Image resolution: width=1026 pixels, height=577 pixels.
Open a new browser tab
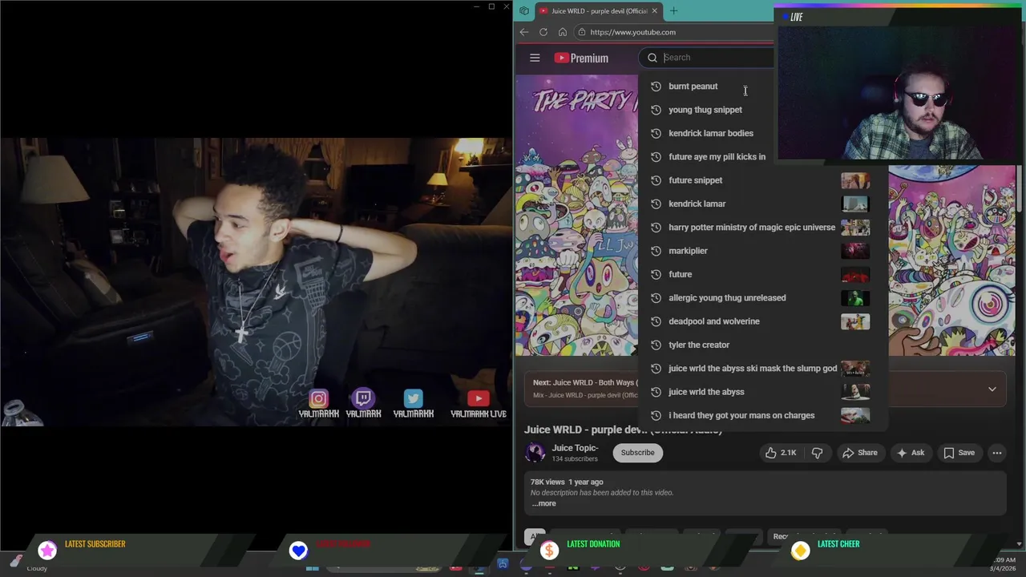673,11
